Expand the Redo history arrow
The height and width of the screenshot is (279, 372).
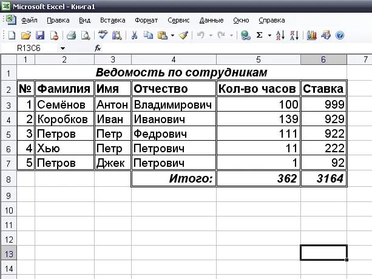click(231, 36)
